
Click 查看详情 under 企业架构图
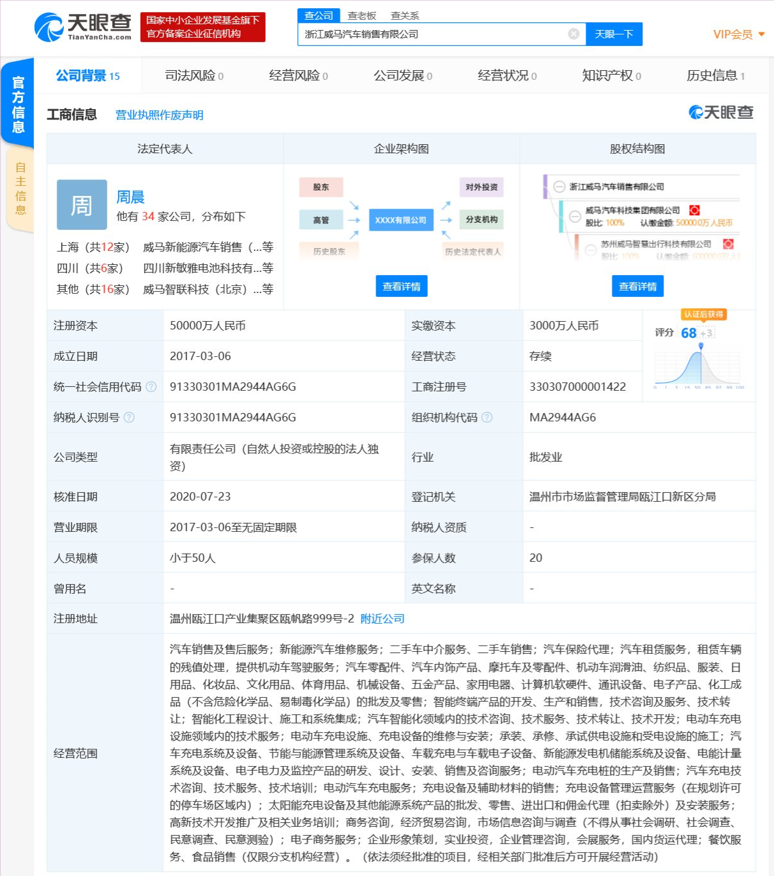[x=401, y=287]
